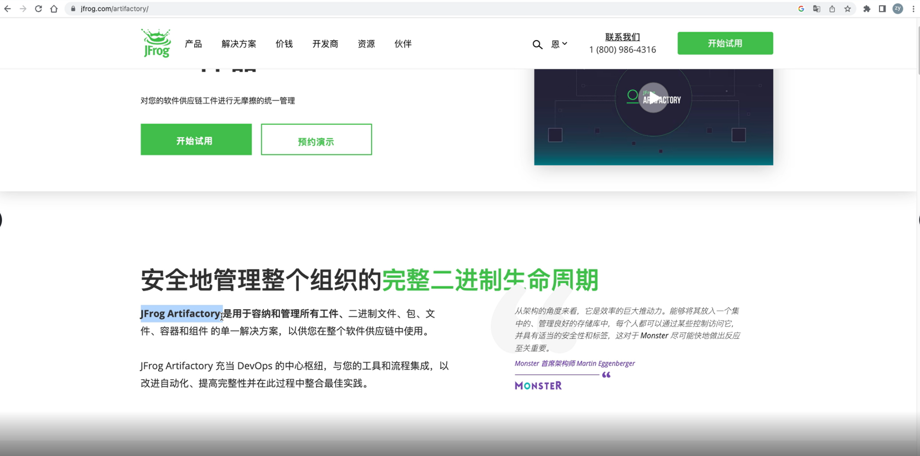
Task: Open the 产品 menu
Action: tap(194, 44)
